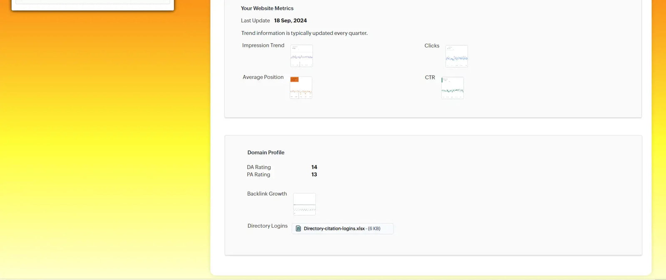Click the Your Website Metrics heading
This screenshot has width=666, height=280.
point(267,8)
